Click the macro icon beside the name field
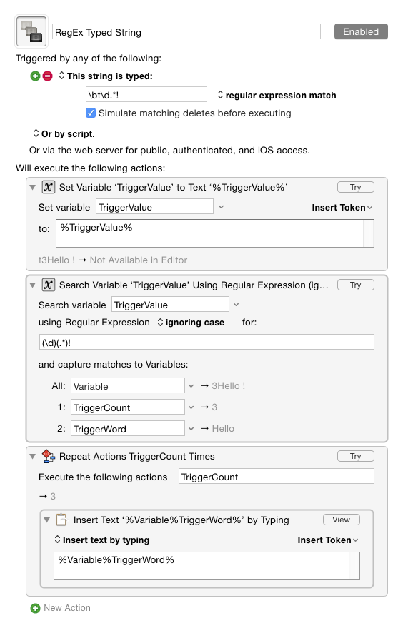The height and width of the screenshot is (628, 403). (31, 31)
